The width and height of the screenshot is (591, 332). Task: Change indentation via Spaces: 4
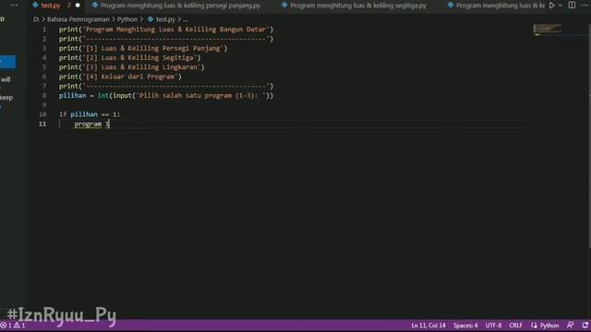[465, 326]
